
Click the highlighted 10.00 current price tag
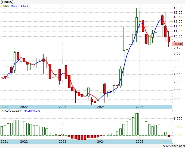178,44
